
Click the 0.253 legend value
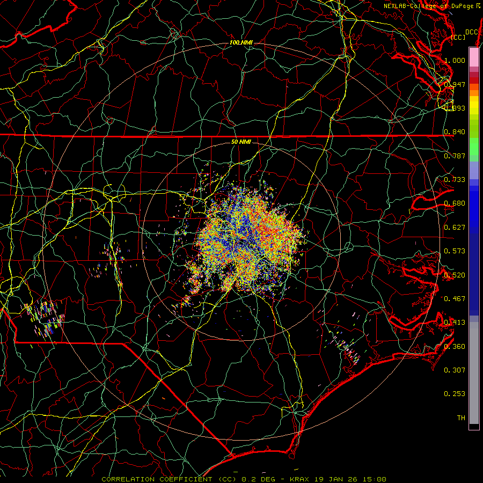(x=455, y=394)
